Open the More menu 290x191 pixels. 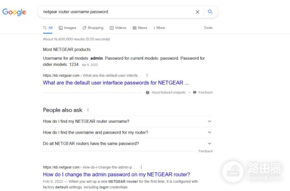click(x=159, y=28)
